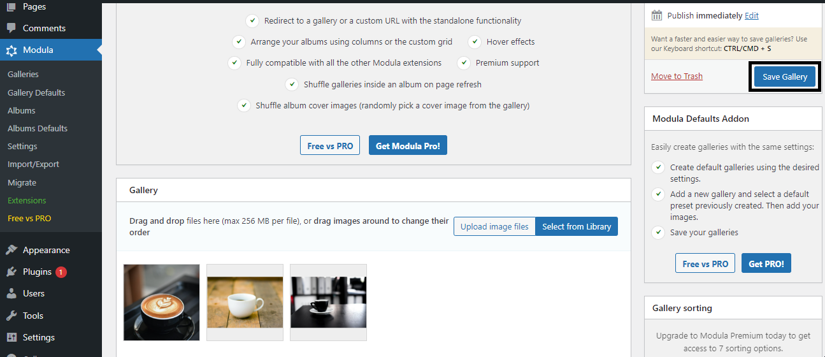Open the Galleries submenu item

pyautogui.click(x=23, y=75)
